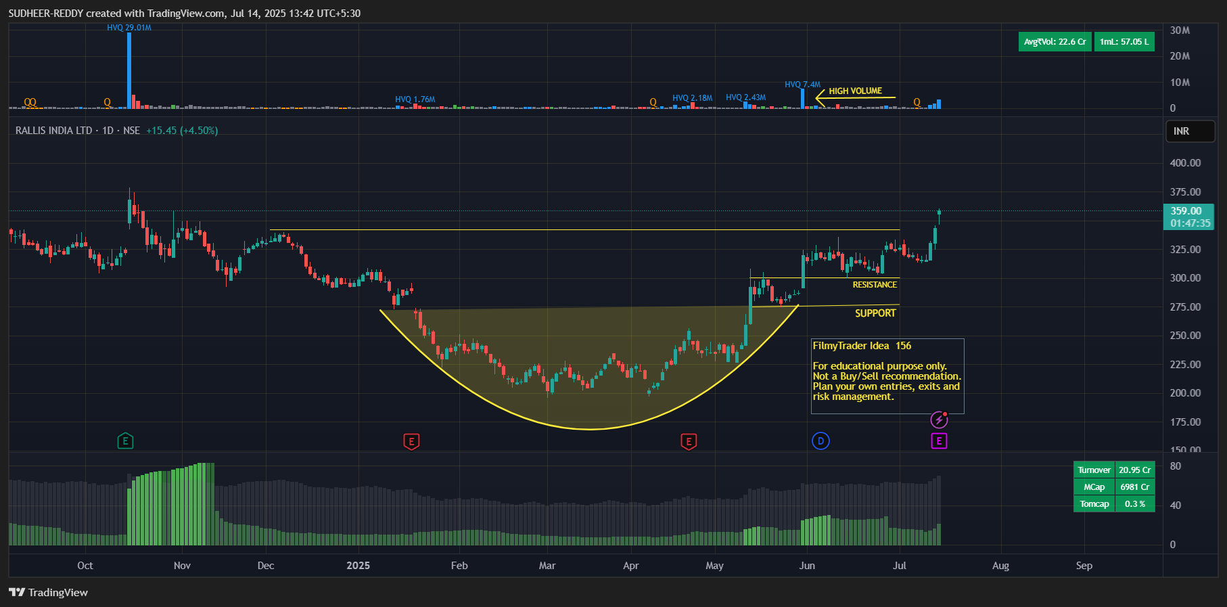Click the 250.00 price axis level
Screen dimensions: 1227x607
click(1186, 336)
